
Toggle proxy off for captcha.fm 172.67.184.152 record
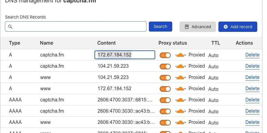165,55
